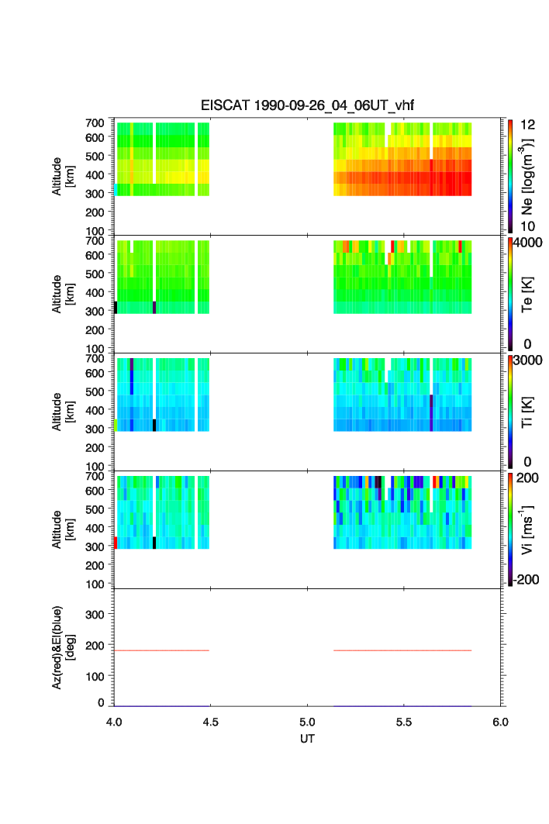The height and width of the screenshot is (824, 549).
Task: Click the 0 minimum on Te color bar
Action: pyautogui.click(x=527, y=344)
